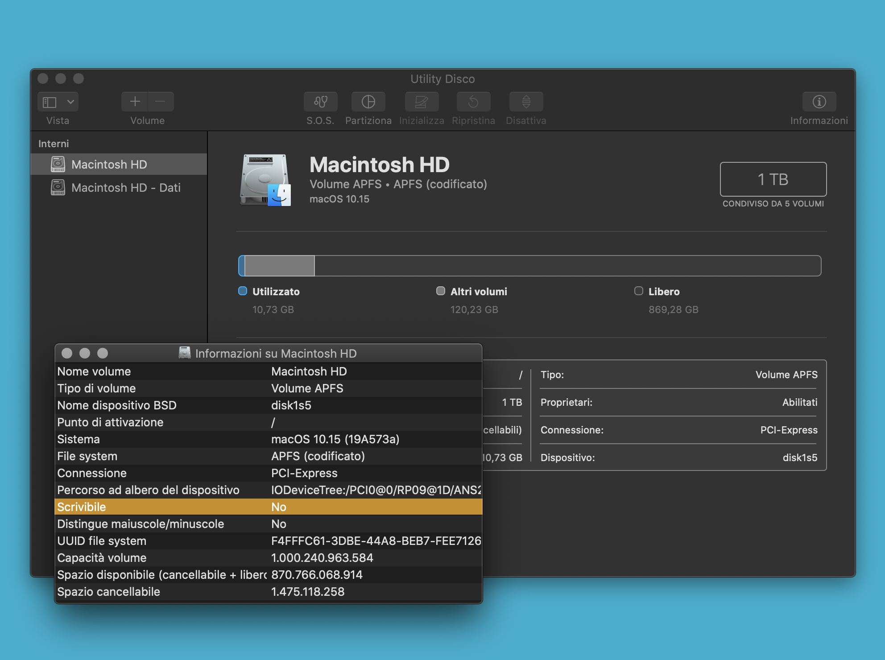Click the storage usage bar
The width and height of the screenshot is (885, 660).
click(529, 265)
